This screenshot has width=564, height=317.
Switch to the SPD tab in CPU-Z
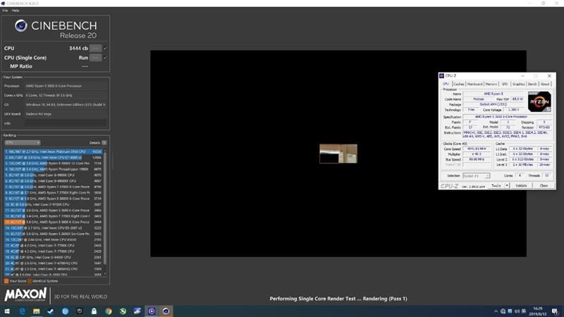(x=505, y=84)
